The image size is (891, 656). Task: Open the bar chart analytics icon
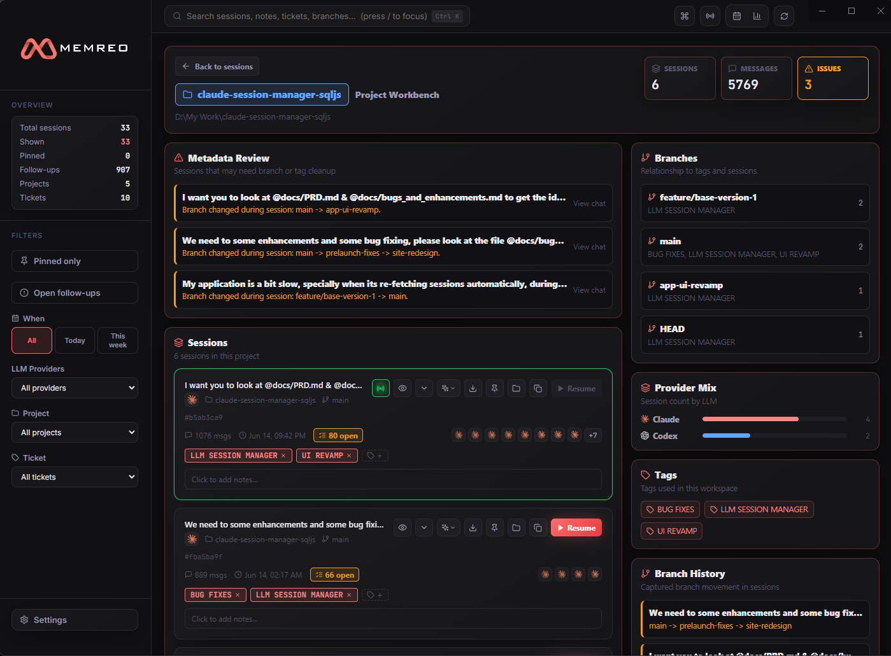coord(757,16)
